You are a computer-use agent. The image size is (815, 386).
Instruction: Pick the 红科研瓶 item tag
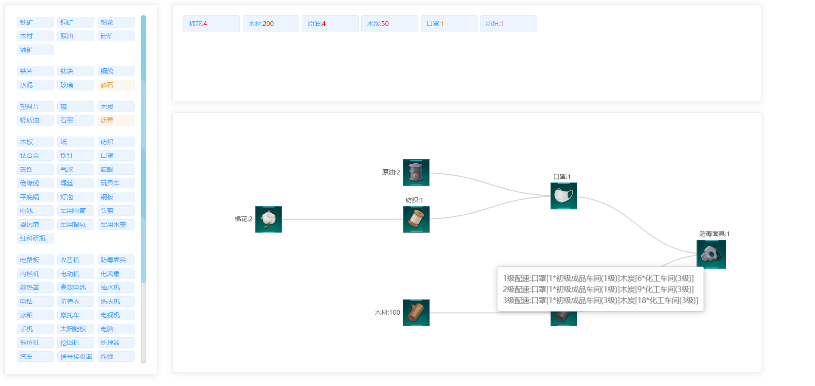tap(36, 238)
